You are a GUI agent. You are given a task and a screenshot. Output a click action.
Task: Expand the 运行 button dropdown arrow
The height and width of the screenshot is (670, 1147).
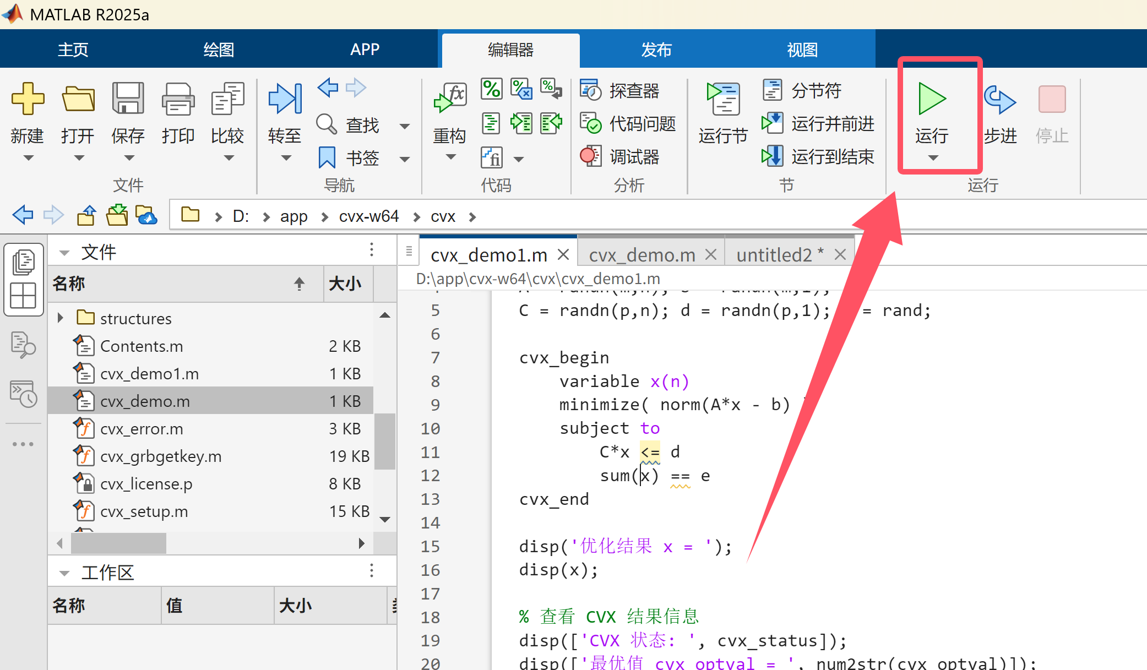[x=932, y=158]
